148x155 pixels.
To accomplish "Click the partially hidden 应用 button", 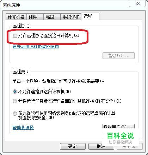I will pos(130,147).
